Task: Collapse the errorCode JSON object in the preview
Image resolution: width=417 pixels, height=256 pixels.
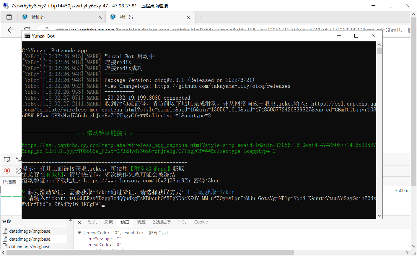Action: point(79,232)
